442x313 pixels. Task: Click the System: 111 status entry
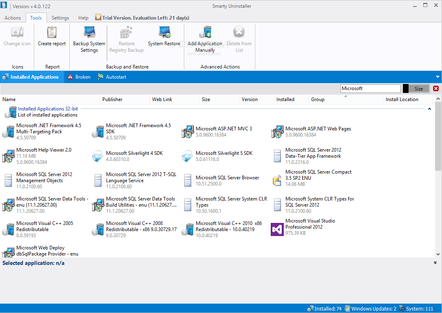pyautogui.click(x=416, y=309)
